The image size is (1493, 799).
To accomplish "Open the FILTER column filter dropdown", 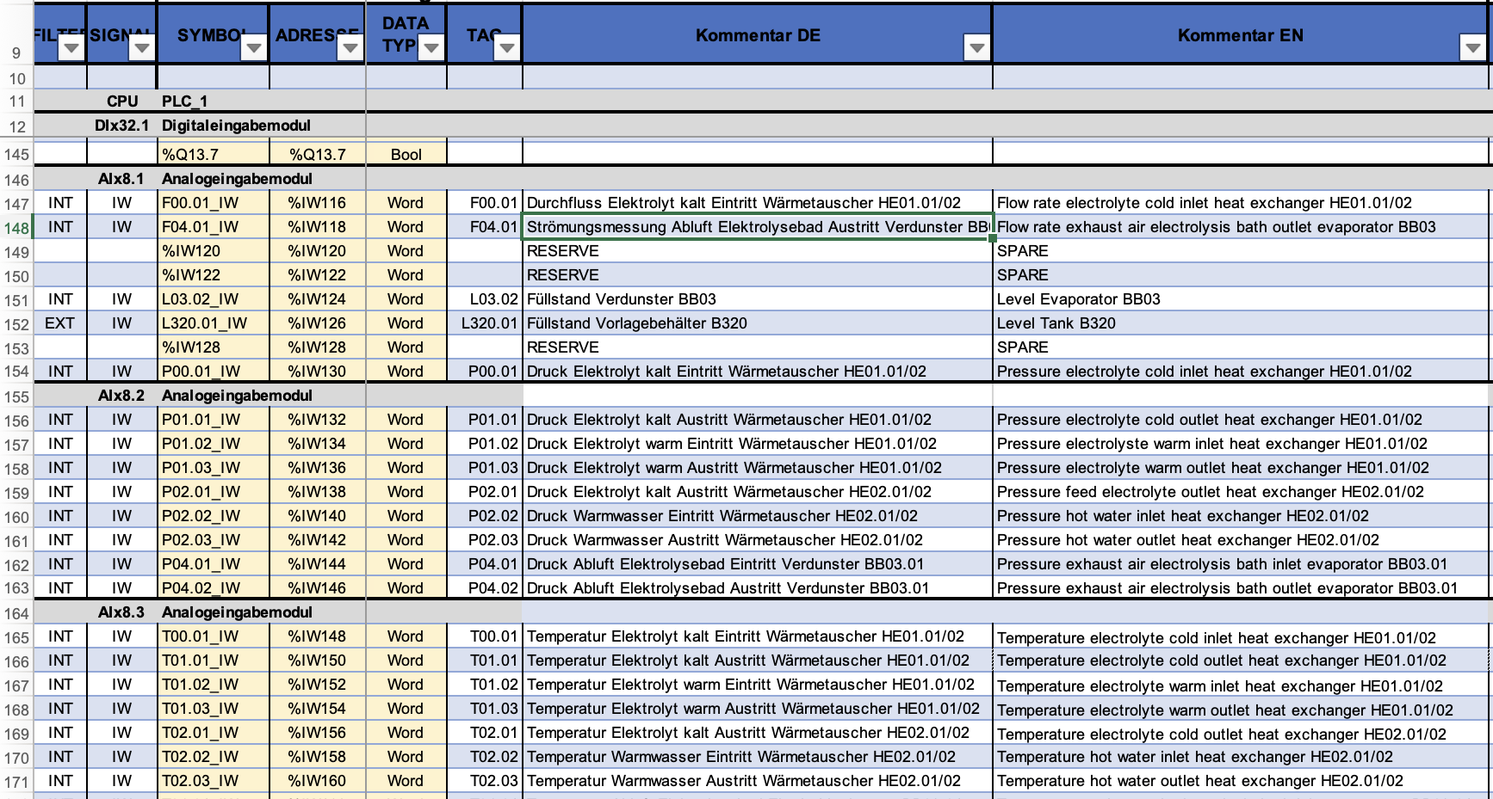I will click(71, 48).
